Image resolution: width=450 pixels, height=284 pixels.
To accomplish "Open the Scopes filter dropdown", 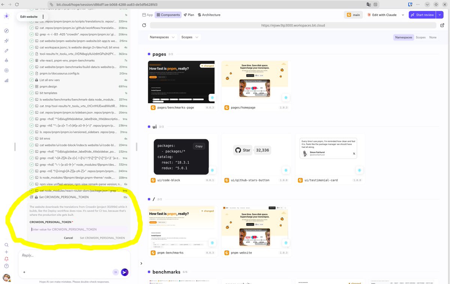I will click(190, 37).
